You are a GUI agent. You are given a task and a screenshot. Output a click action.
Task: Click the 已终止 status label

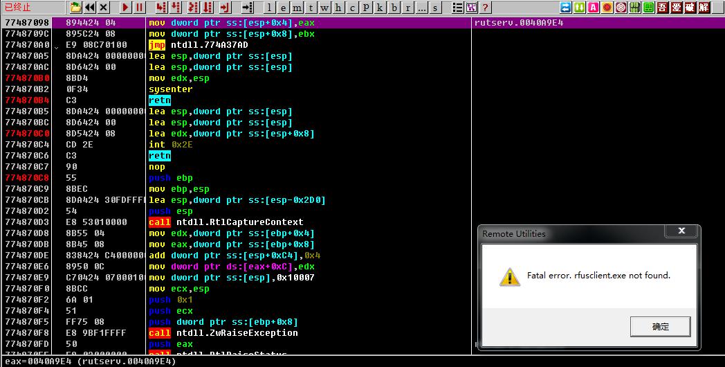click(18, 8)
